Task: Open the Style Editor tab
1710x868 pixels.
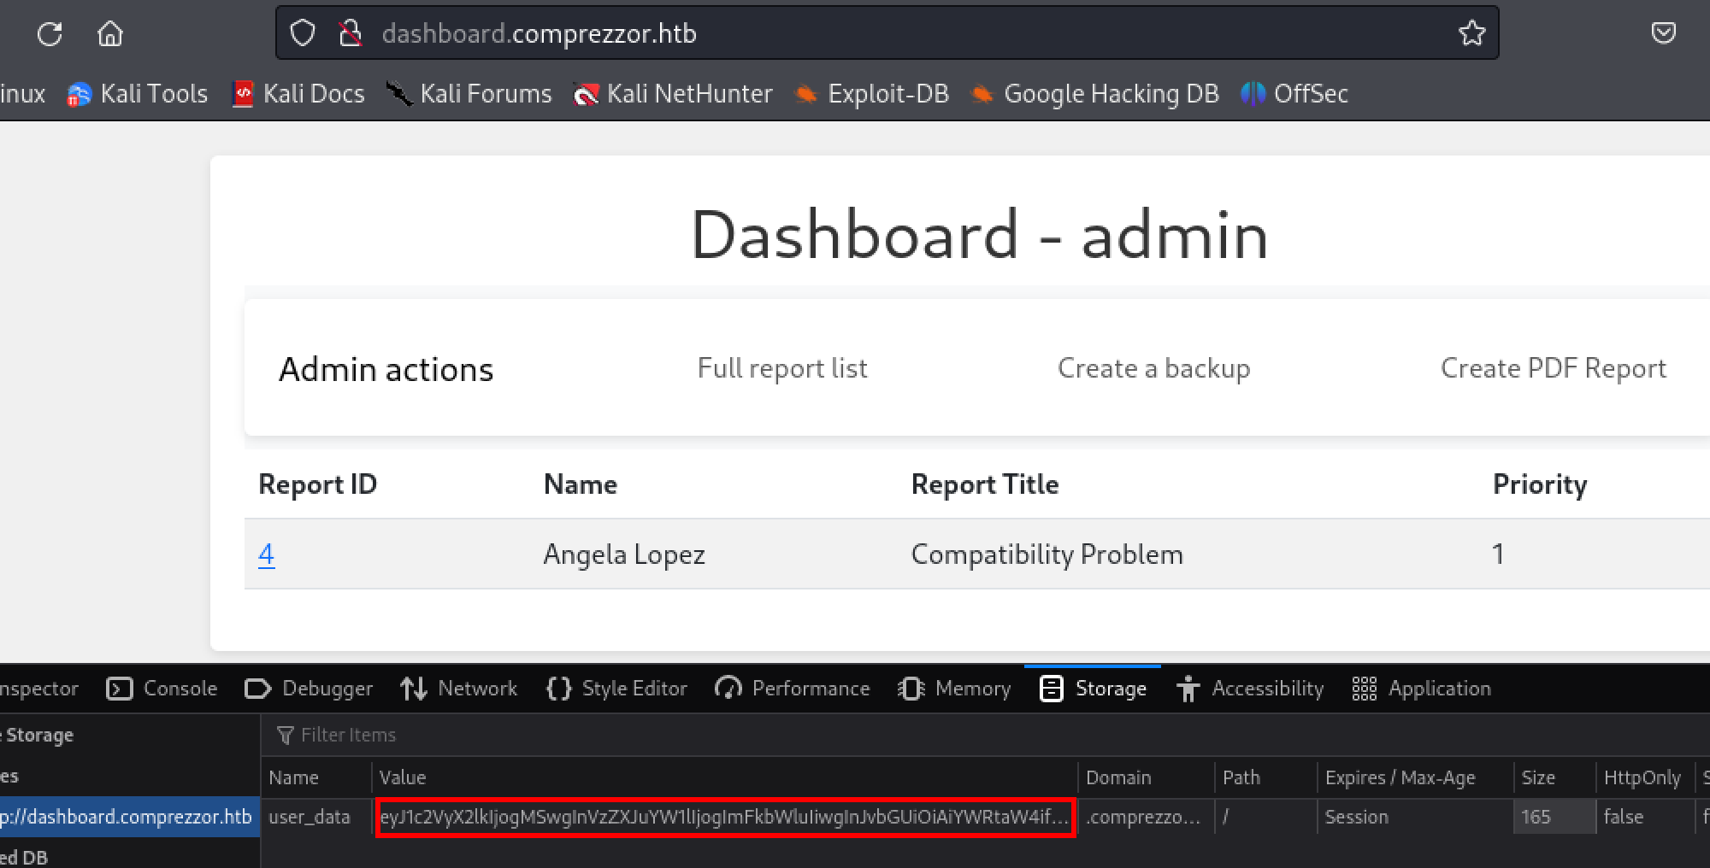Action: tap(616, 689)
